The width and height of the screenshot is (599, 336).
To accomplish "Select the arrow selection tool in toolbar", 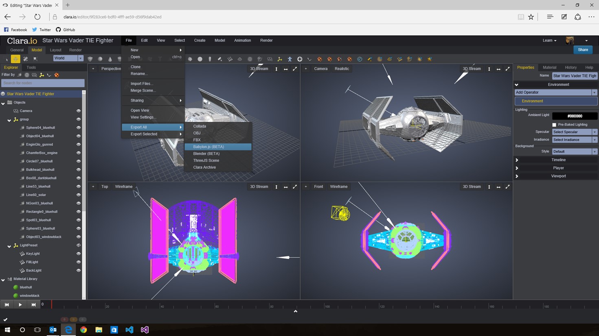I will (6, 59).
